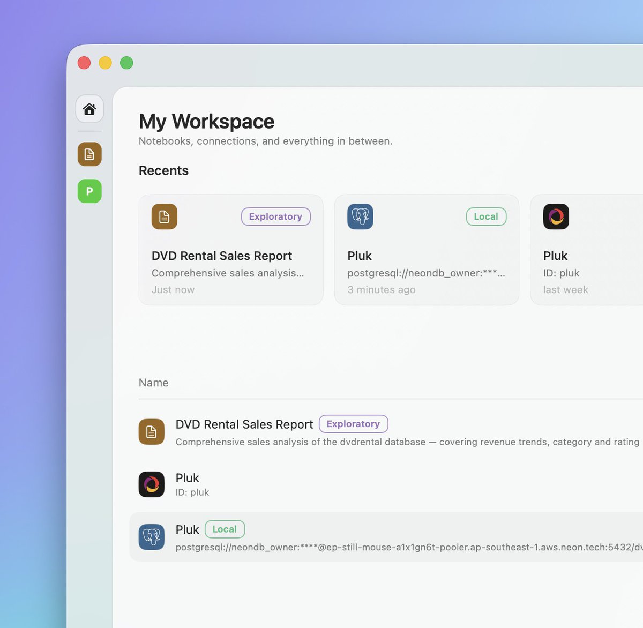This screenshot has width=643, height=628.
Task: Click 'ID: pluk' text on recent card
Action: 562,273
